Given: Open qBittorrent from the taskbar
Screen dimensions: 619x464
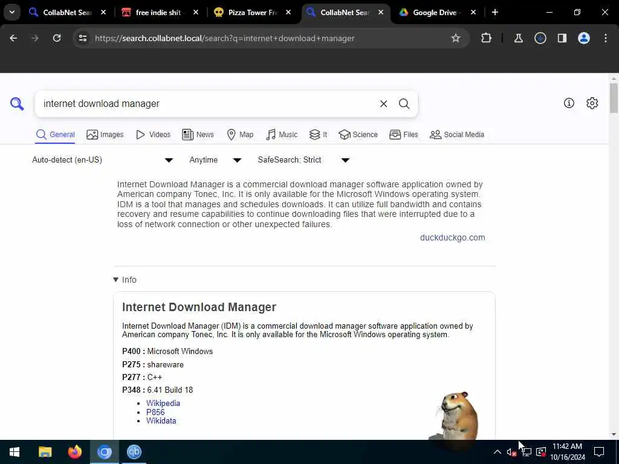Looking at the screenshot, I should (134, 452).
